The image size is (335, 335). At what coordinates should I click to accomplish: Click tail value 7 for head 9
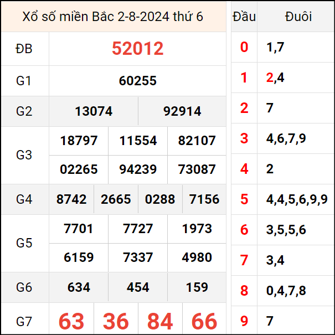click(270, 321)
